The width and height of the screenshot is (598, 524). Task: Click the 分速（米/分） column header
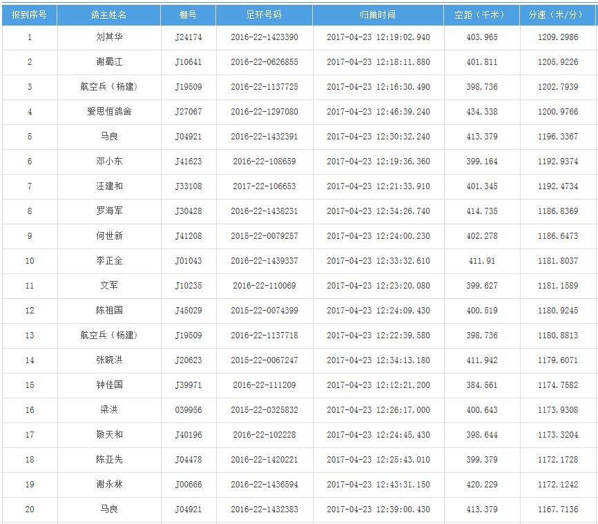[x=557, y=14]
